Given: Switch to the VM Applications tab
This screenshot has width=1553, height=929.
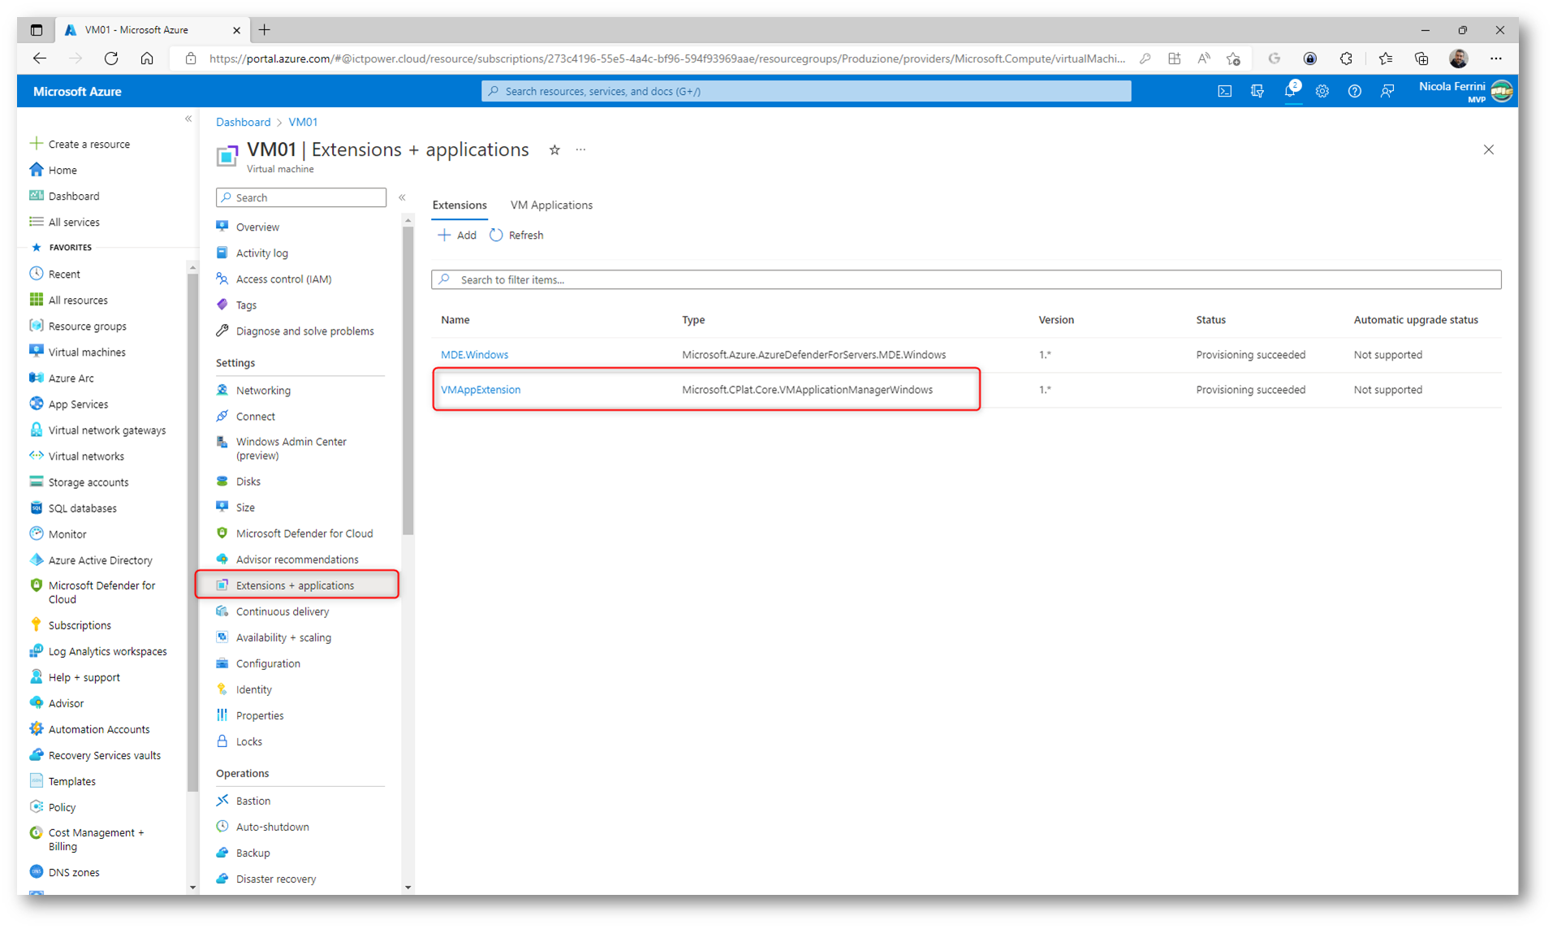Looking at the screenshot, I should tap(551, 205).
